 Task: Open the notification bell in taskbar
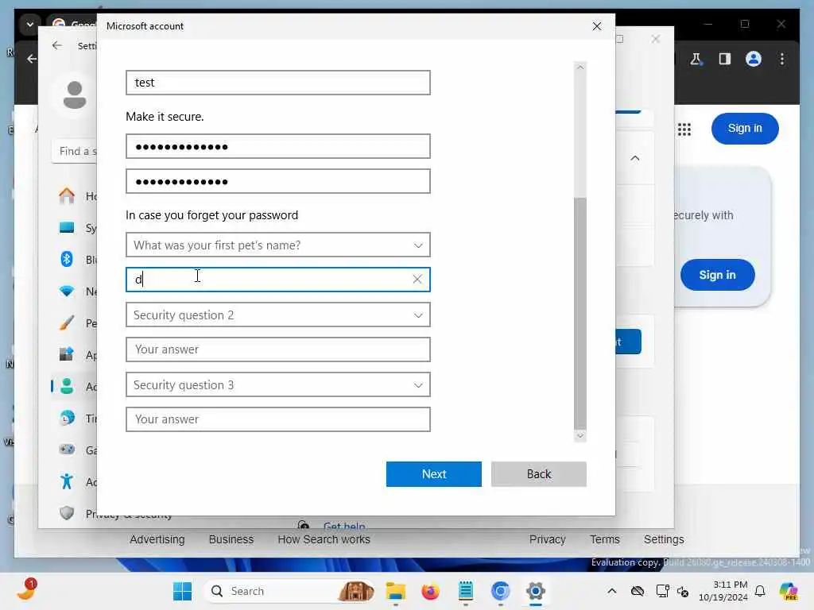[x=760, y=591]
